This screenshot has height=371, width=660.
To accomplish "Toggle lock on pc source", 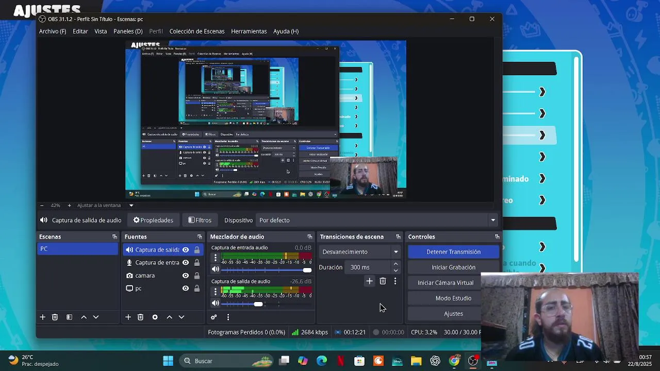I will click(197, 289).
